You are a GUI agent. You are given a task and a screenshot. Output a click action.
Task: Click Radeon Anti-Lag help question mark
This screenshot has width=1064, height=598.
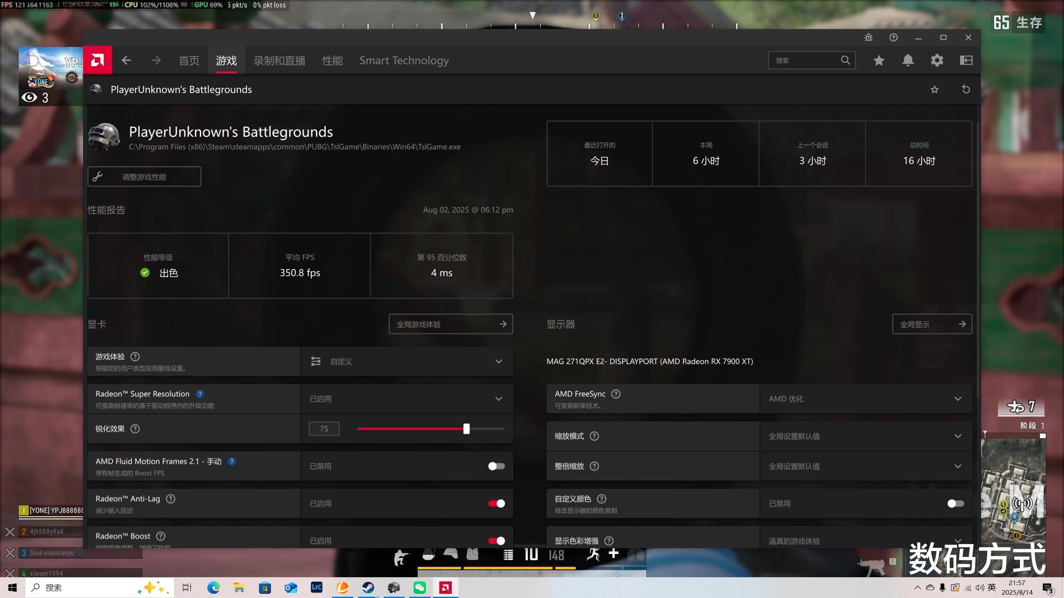point(170,499)
